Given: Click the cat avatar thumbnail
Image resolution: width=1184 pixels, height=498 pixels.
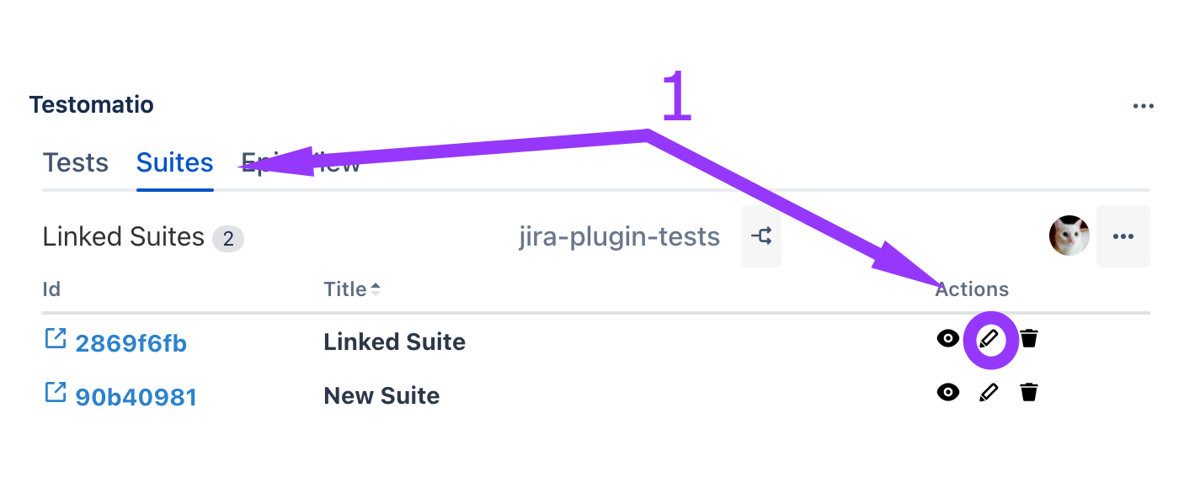Looking at the screenshot, I should pos(1069,236).
